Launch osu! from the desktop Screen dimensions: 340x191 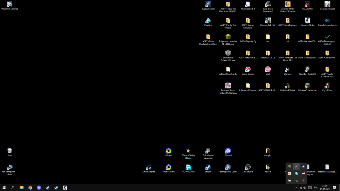point(268,71)
